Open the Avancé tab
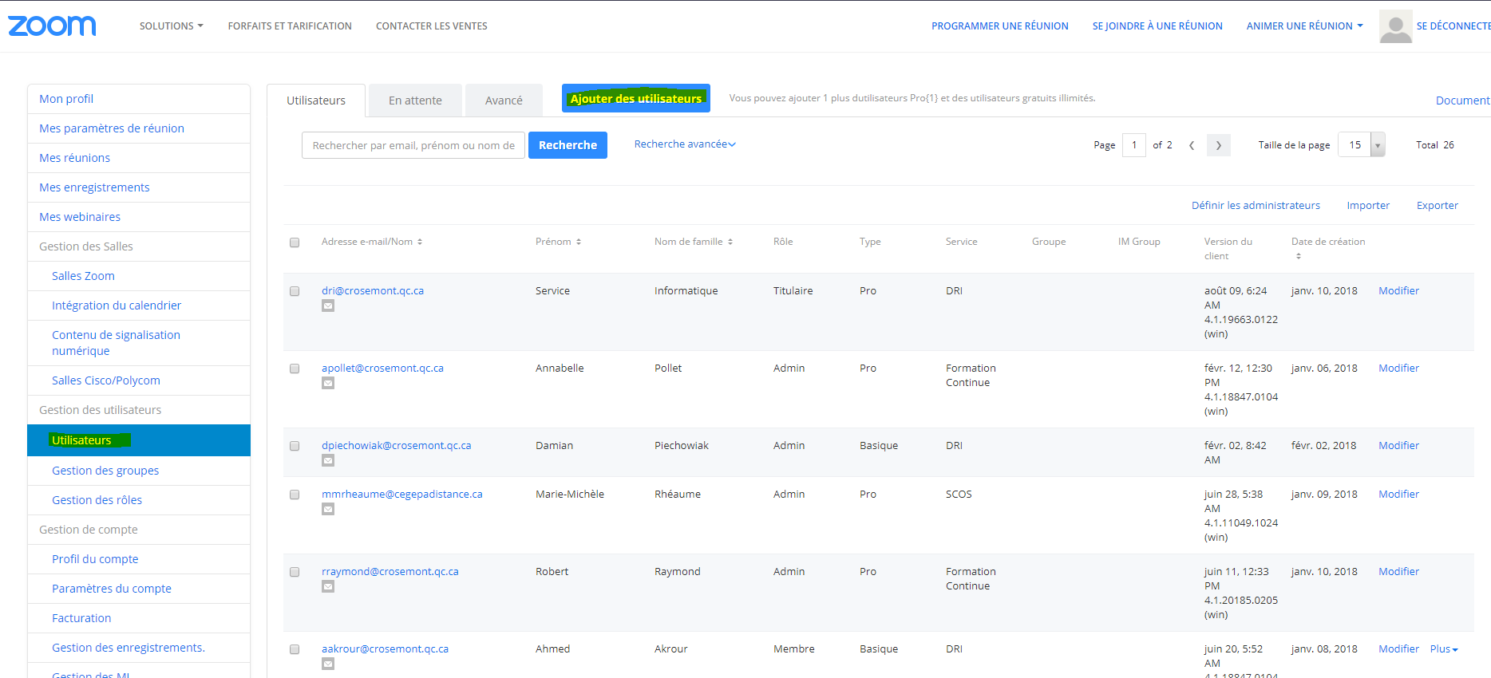Viewport: 1491px width, 678px height. (x=504, y=101)
